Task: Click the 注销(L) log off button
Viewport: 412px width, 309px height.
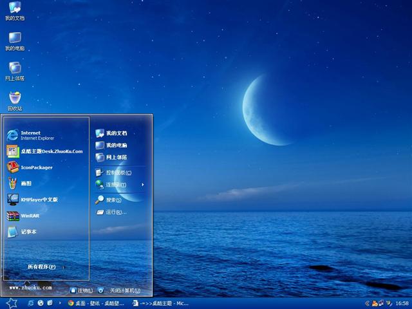Action: coord(81,290)
